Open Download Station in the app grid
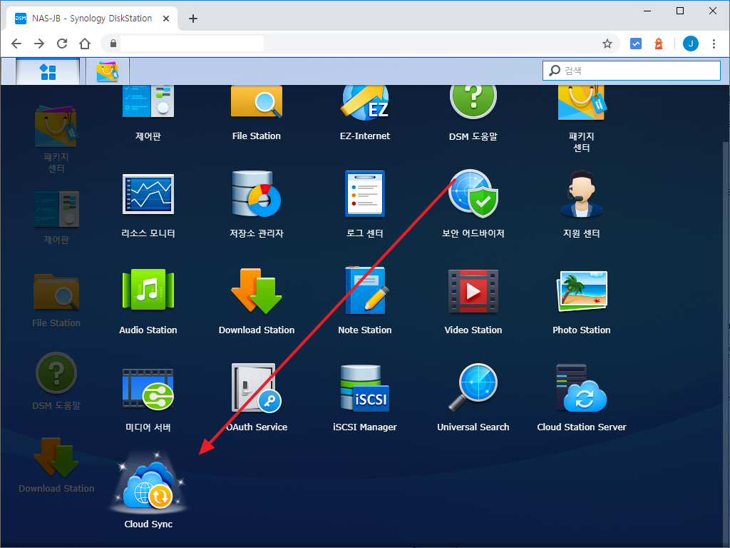 tap(257, 291)
